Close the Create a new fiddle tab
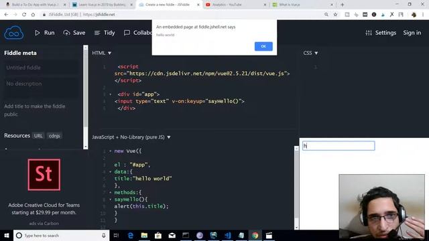Image resolution: width=429 pixels, height=241 pixels. (198, 5)
